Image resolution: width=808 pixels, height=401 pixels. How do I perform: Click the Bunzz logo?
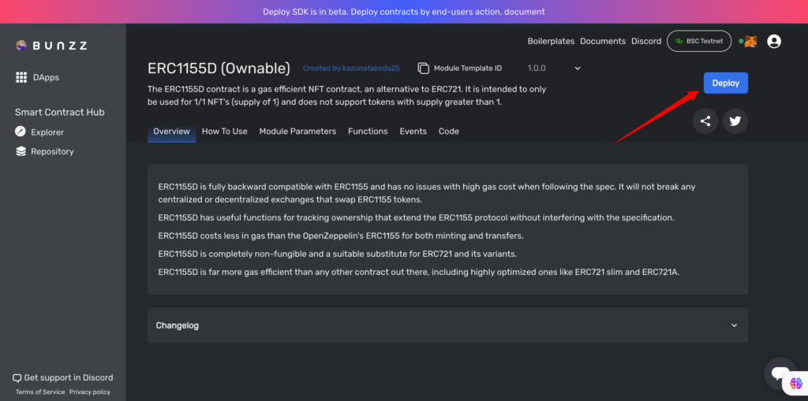coord(51,45)
